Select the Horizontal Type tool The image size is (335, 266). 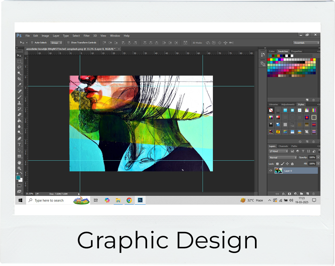[20, 144]
